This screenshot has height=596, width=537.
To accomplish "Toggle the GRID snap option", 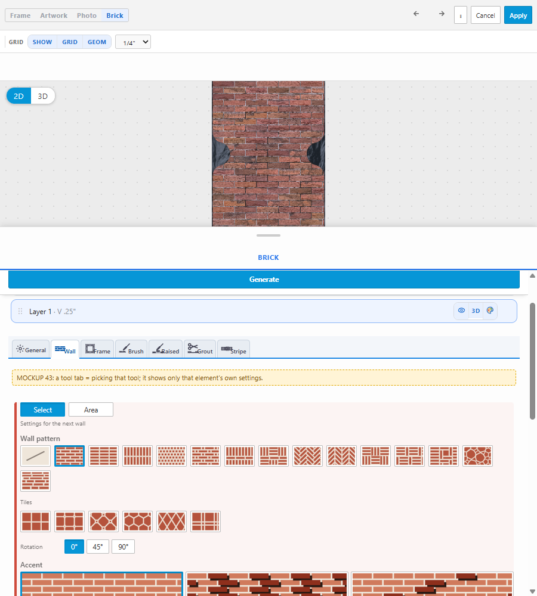I will click(x=70, y=42).
